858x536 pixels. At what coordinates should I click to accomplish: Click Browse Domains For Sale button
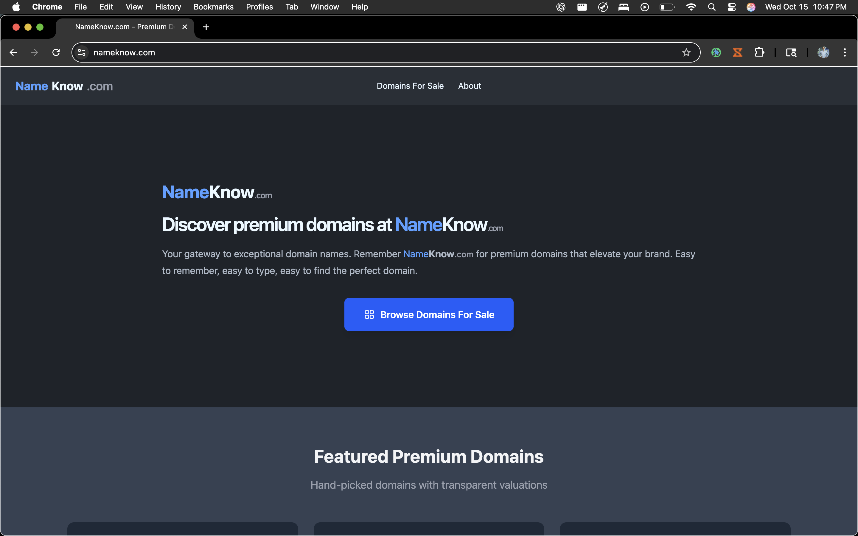click(x=429, y=314)
